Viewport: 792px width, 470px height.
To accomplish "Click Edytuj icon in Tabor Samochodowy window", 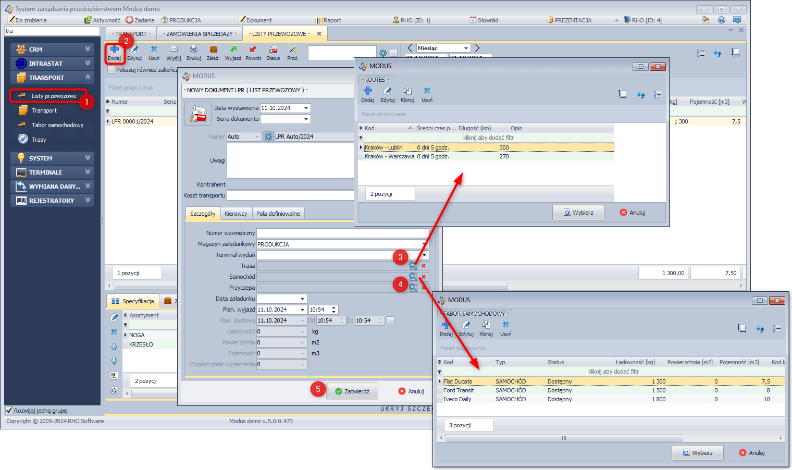I will click(x=466, y=325).
